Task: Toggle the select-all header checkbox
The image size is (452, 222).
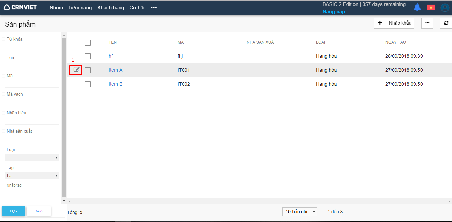Action: pyautogui.click(x=88, y=43)
